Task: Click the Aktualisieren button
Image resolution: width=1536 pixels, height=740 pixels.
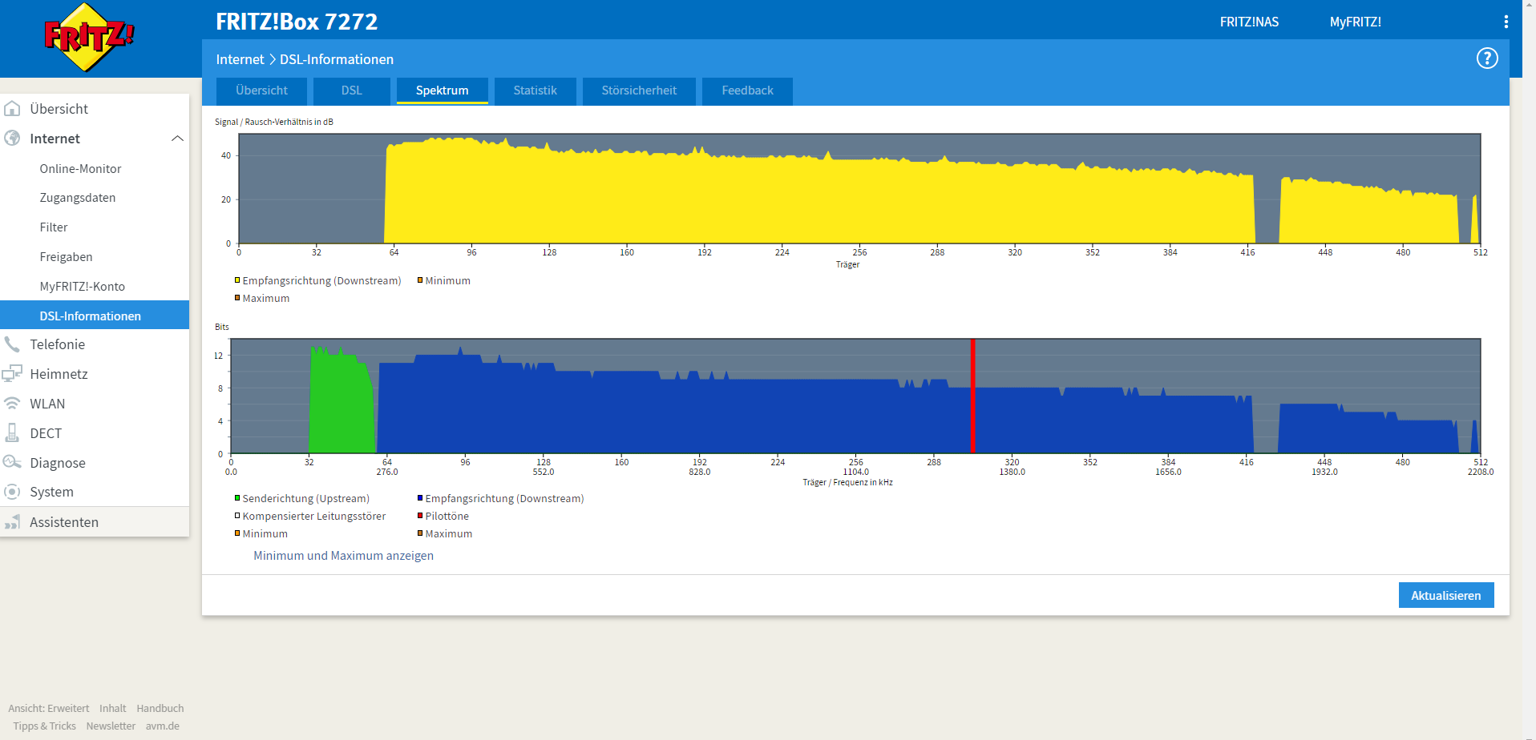Action: pos(1445,595)
